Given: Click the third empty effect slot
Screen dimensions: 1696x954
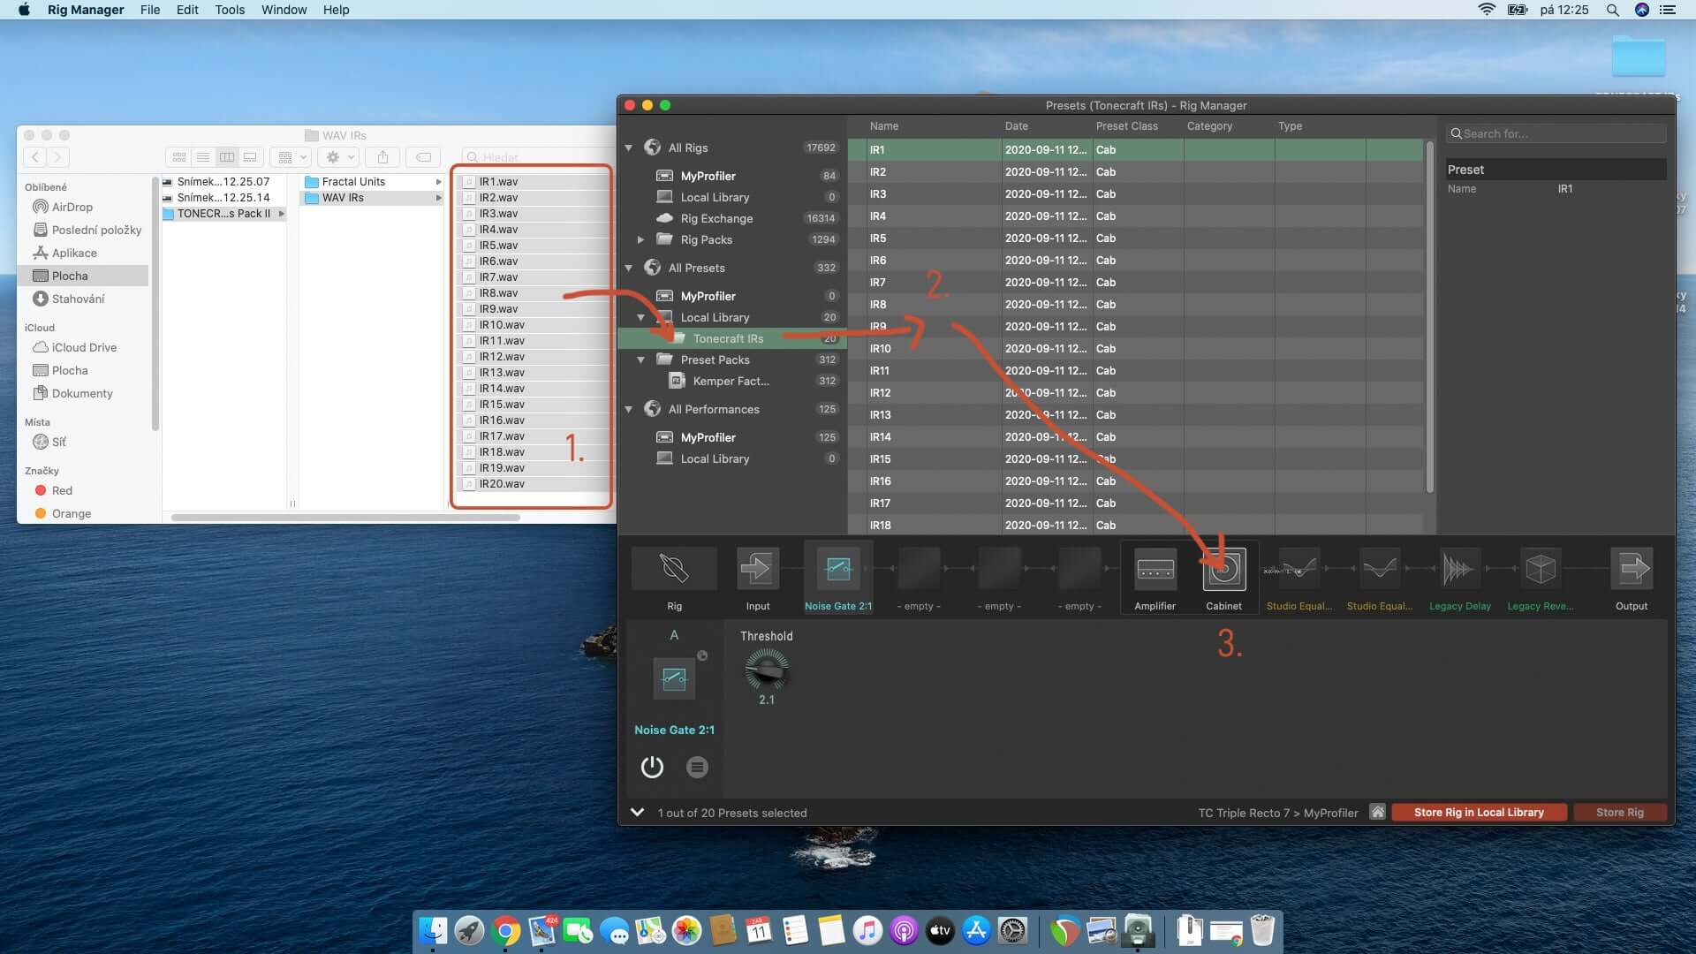Looking at the screenshot, I should pyautogui.click(x=1079, y=569).
